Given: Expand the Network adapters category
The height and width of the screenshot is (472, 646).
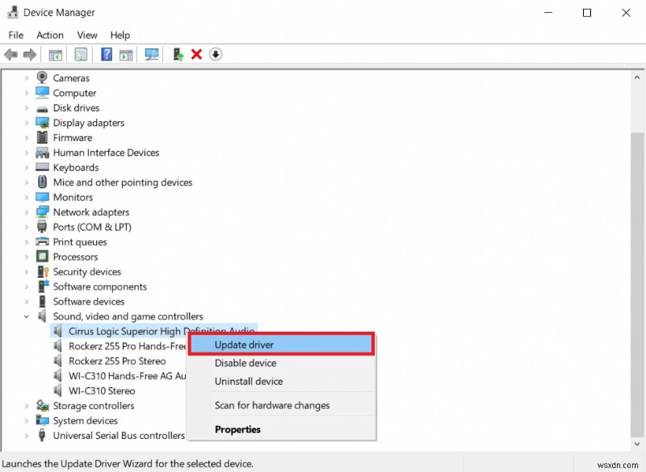Looking at the screenshot, I should click(x=27, y=211).
